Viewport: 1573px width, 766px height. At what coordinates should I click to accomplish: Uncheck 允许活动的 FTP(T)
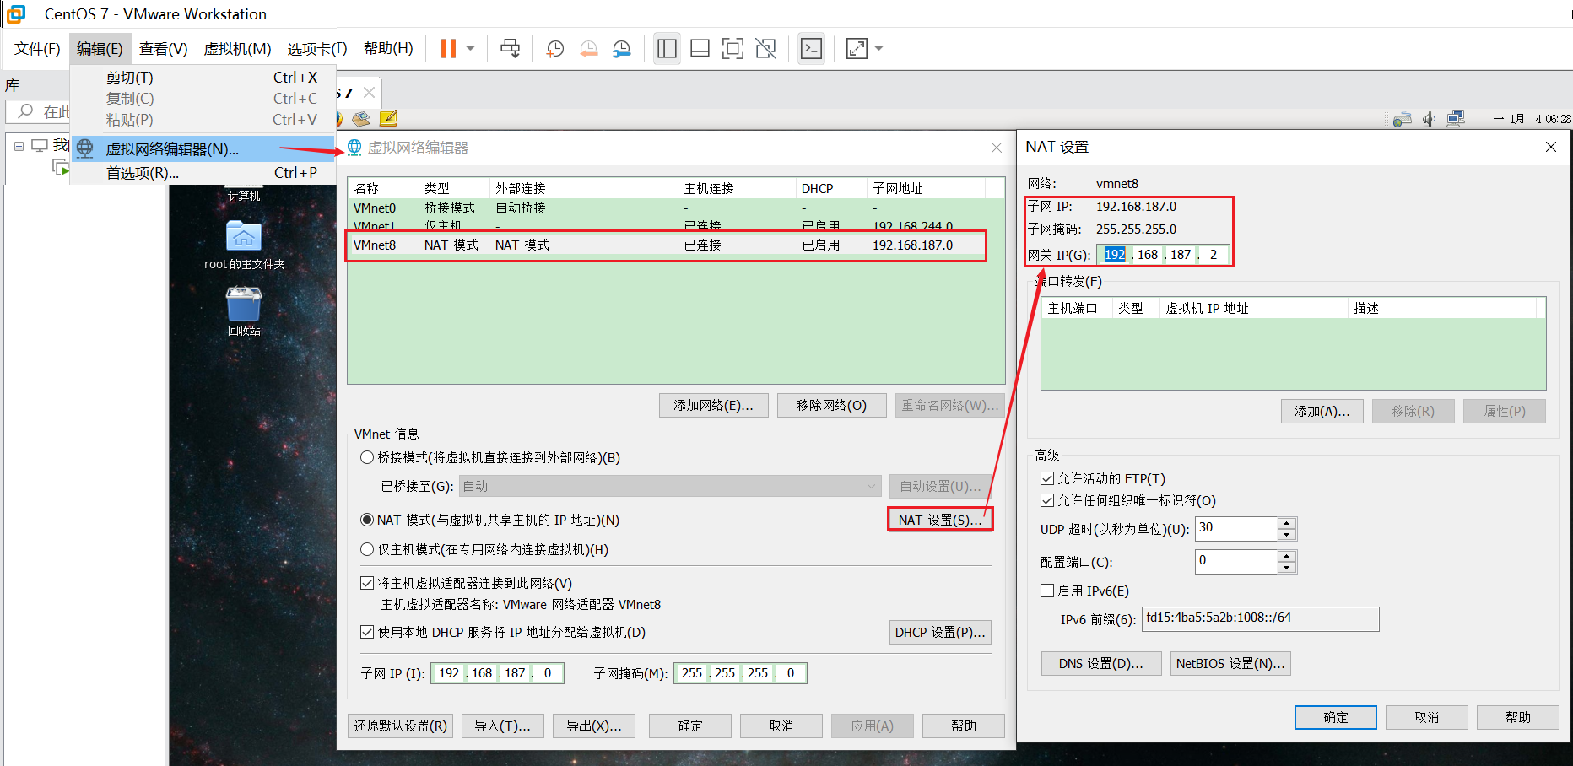click(1047, 478)
